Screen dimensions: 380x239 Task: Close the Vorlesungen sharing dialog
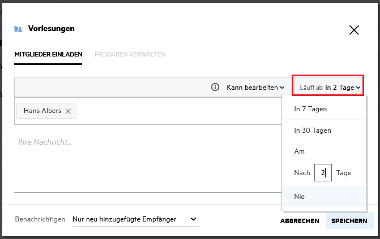click(x=354, y=31)
